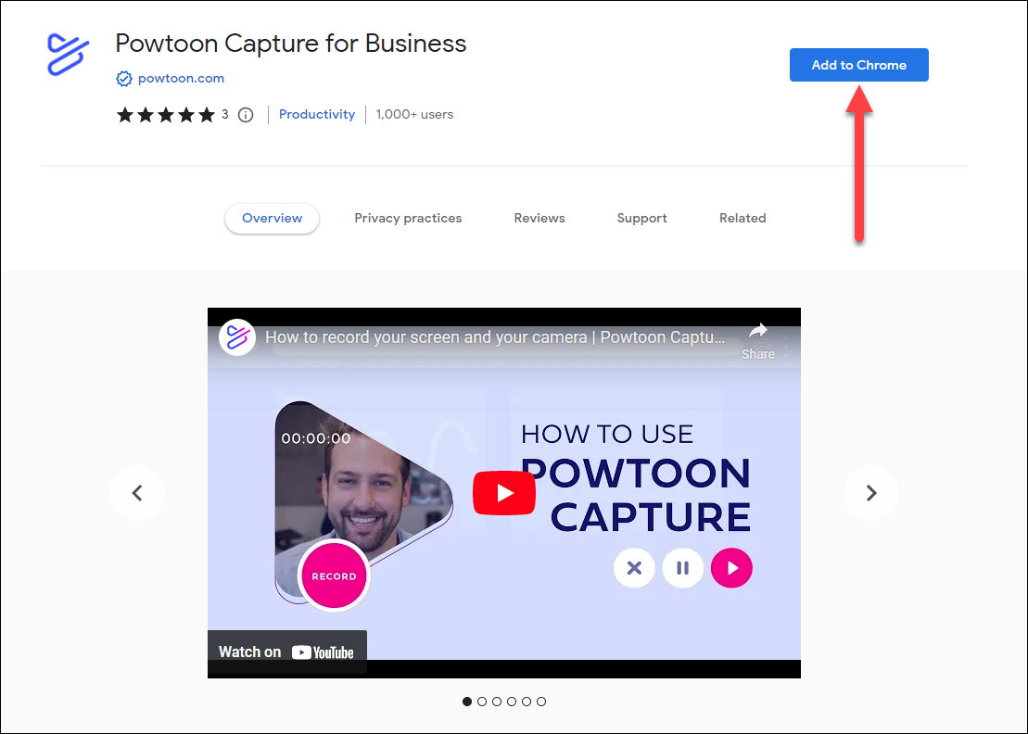
Task: Play the YouTube video with red play button
Action: click(x=504, y=493)
